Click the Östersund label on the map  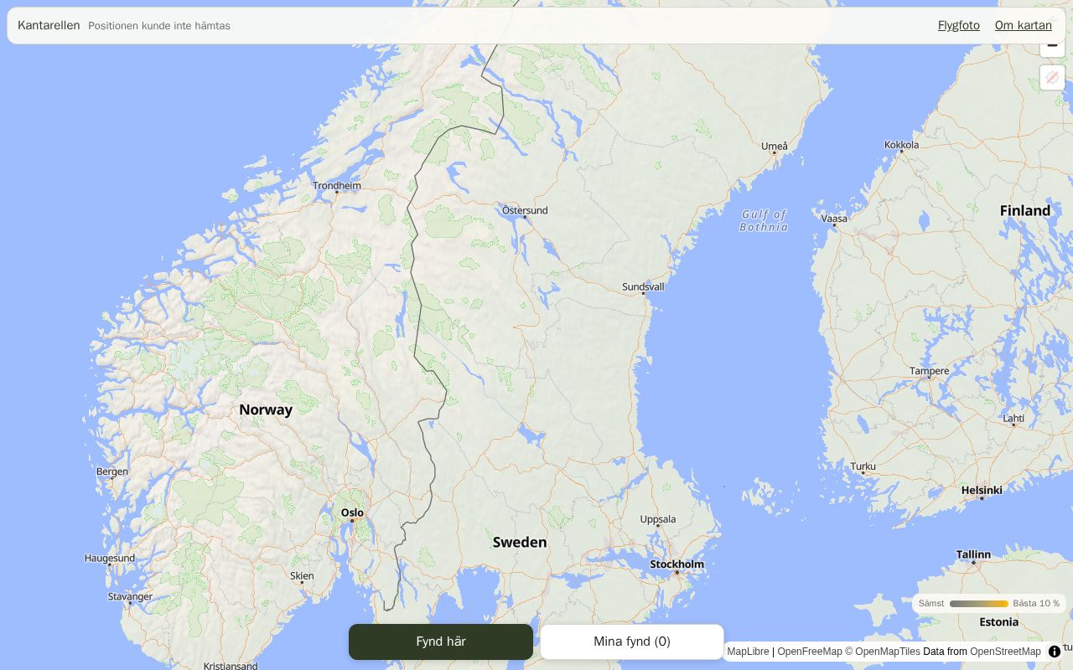(525, 210)
